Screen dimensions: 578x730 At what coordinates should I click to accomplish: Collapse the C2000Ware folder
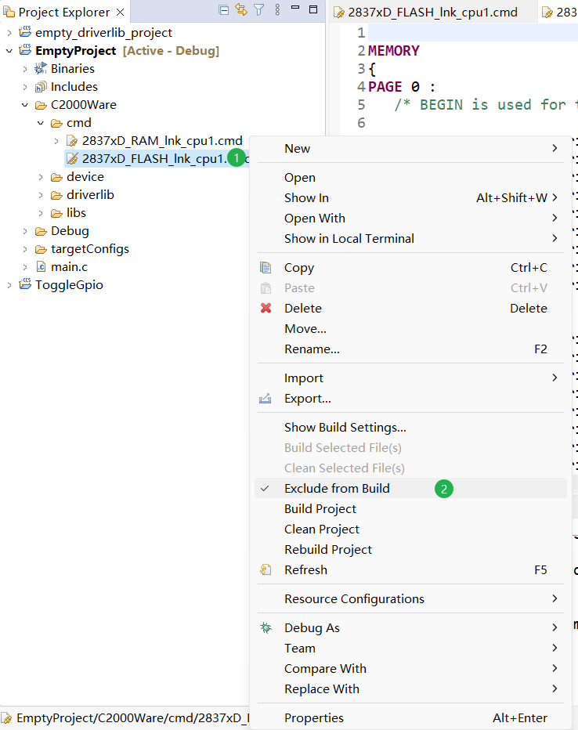25,105
